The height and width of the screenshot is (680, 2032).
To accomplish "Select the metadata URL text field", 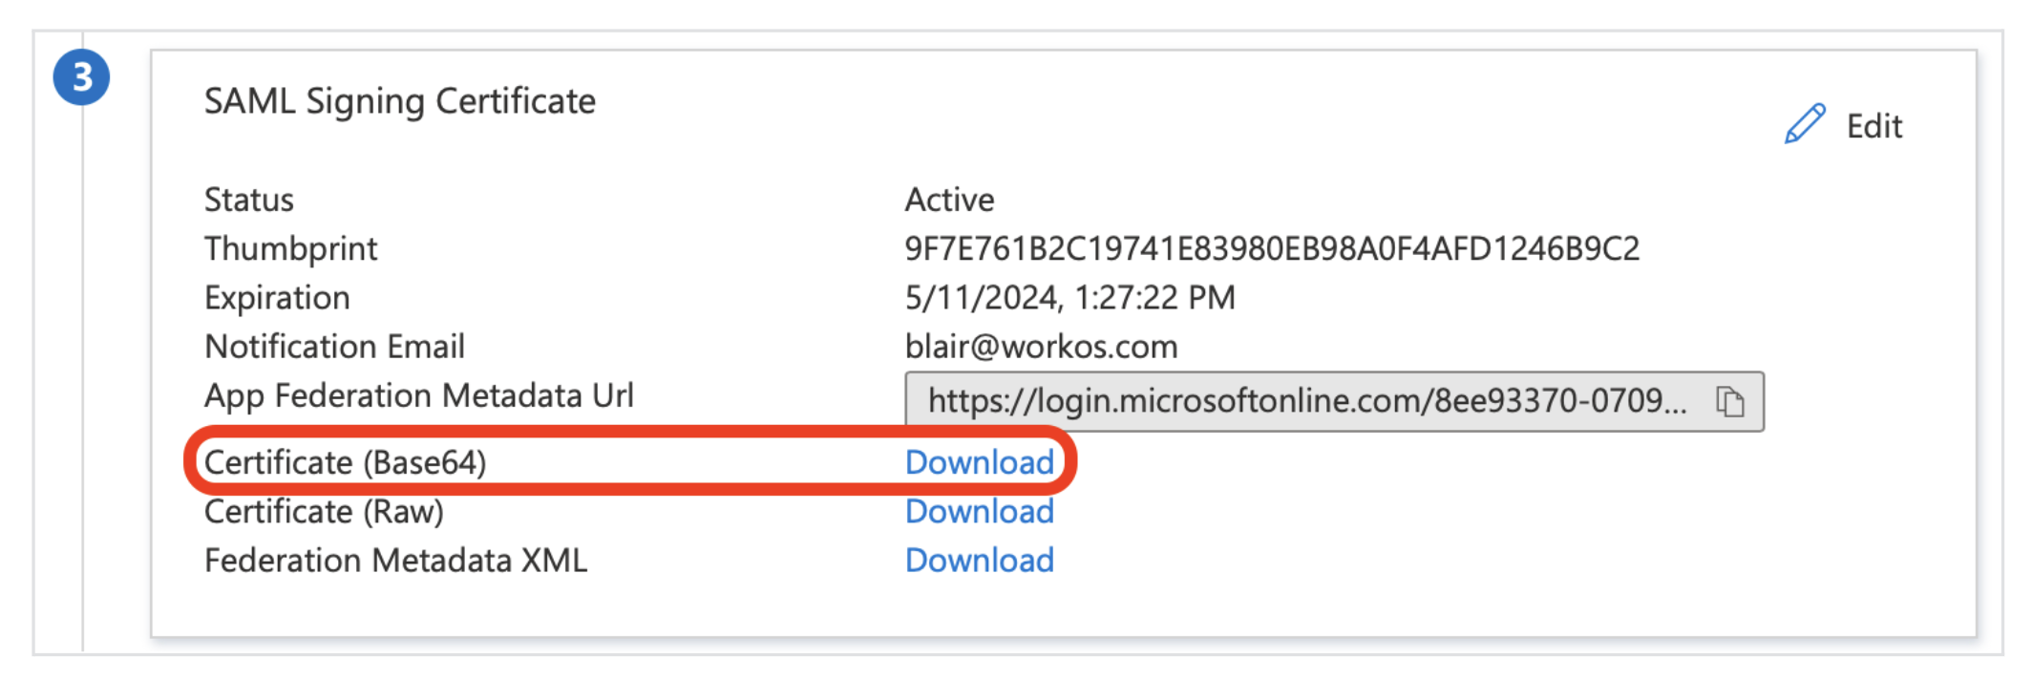I will [1334, 401].
